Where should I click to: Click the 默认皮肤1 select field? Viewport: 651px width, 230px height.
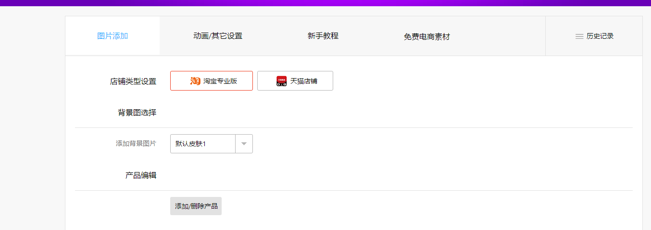212,144
